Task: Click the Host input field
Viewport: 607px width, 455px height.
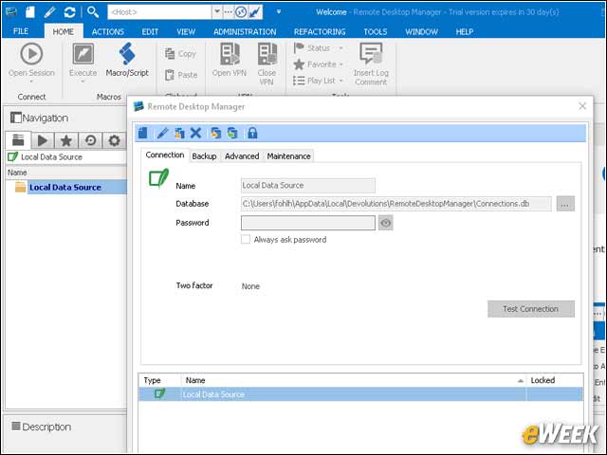Action: pyautogui.click(x=160, y=12)
